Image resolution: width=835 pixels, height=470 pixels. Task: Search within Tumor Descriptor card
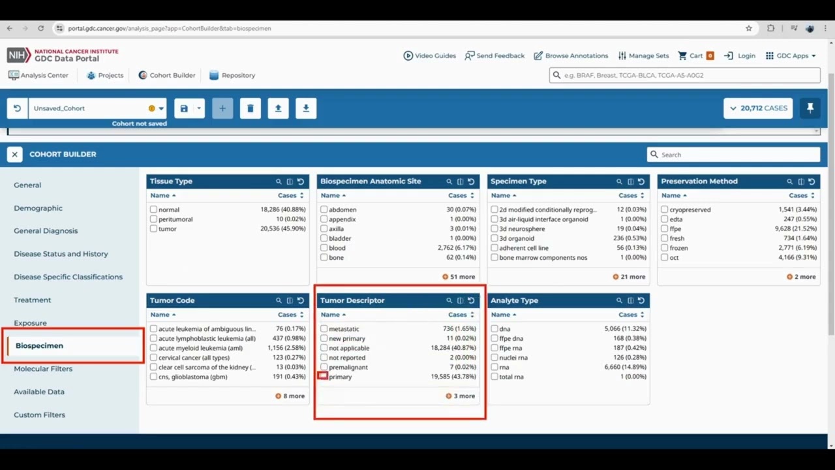point(449,300)
